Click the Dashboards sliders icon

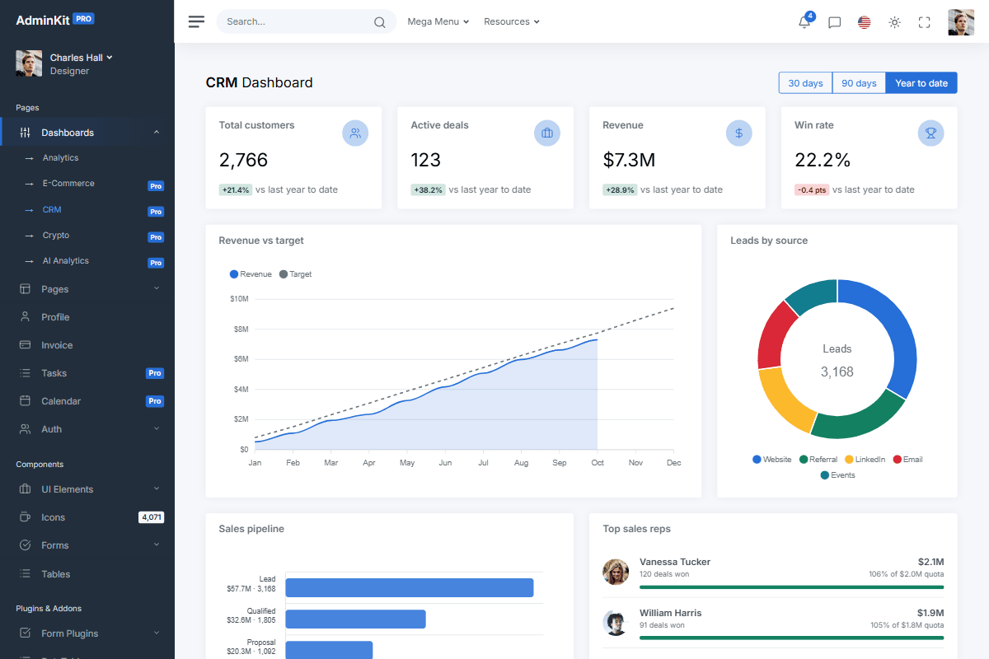[25, 133]
